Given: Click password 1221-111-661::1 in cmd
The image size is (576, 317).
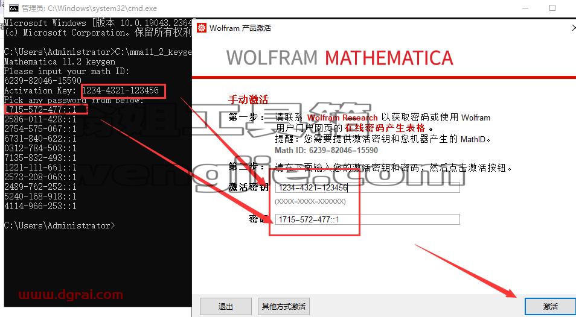Looking at the screenshot, I should coord(40,168).
